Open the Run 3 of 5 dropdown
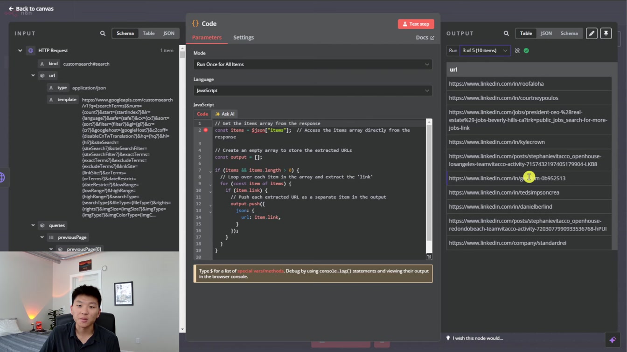 click(x=485, y=50)
